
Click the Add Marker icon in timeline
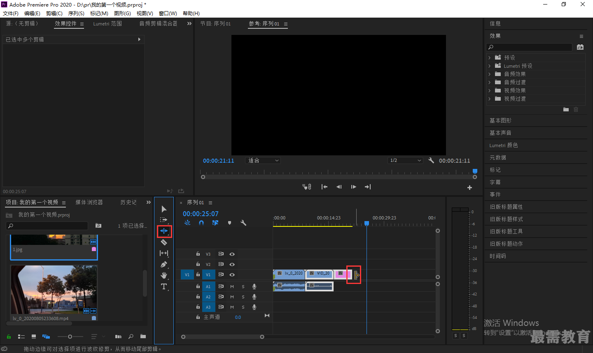(x=229, y=223)
